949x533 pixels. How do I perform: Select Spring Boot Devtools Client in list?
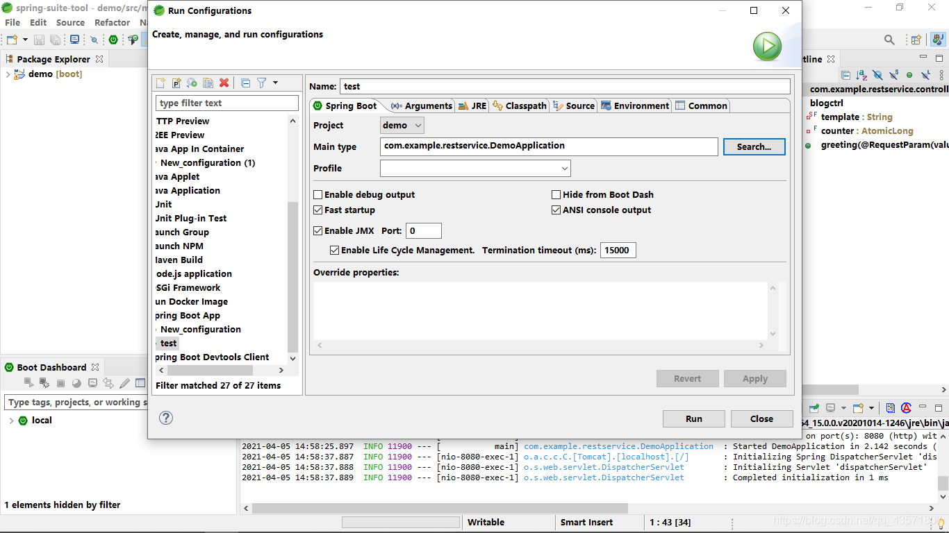(x=212, y=357)
